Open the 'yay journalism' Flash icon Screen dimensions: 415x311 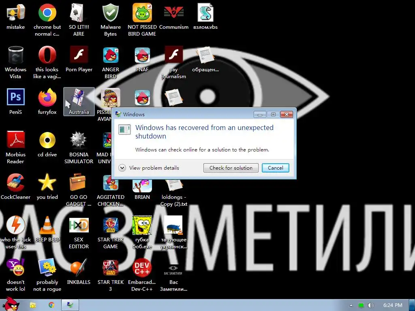(174, 55)
